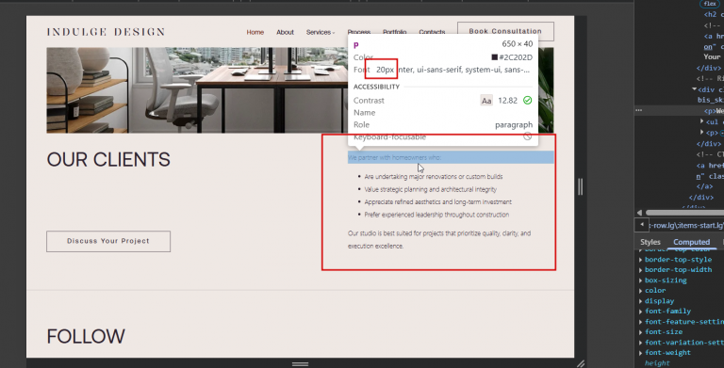Image resolution: width=724 pixels, height=368 pixels.
Task: Go to the Contacts nav link
Action: (432, 32)
